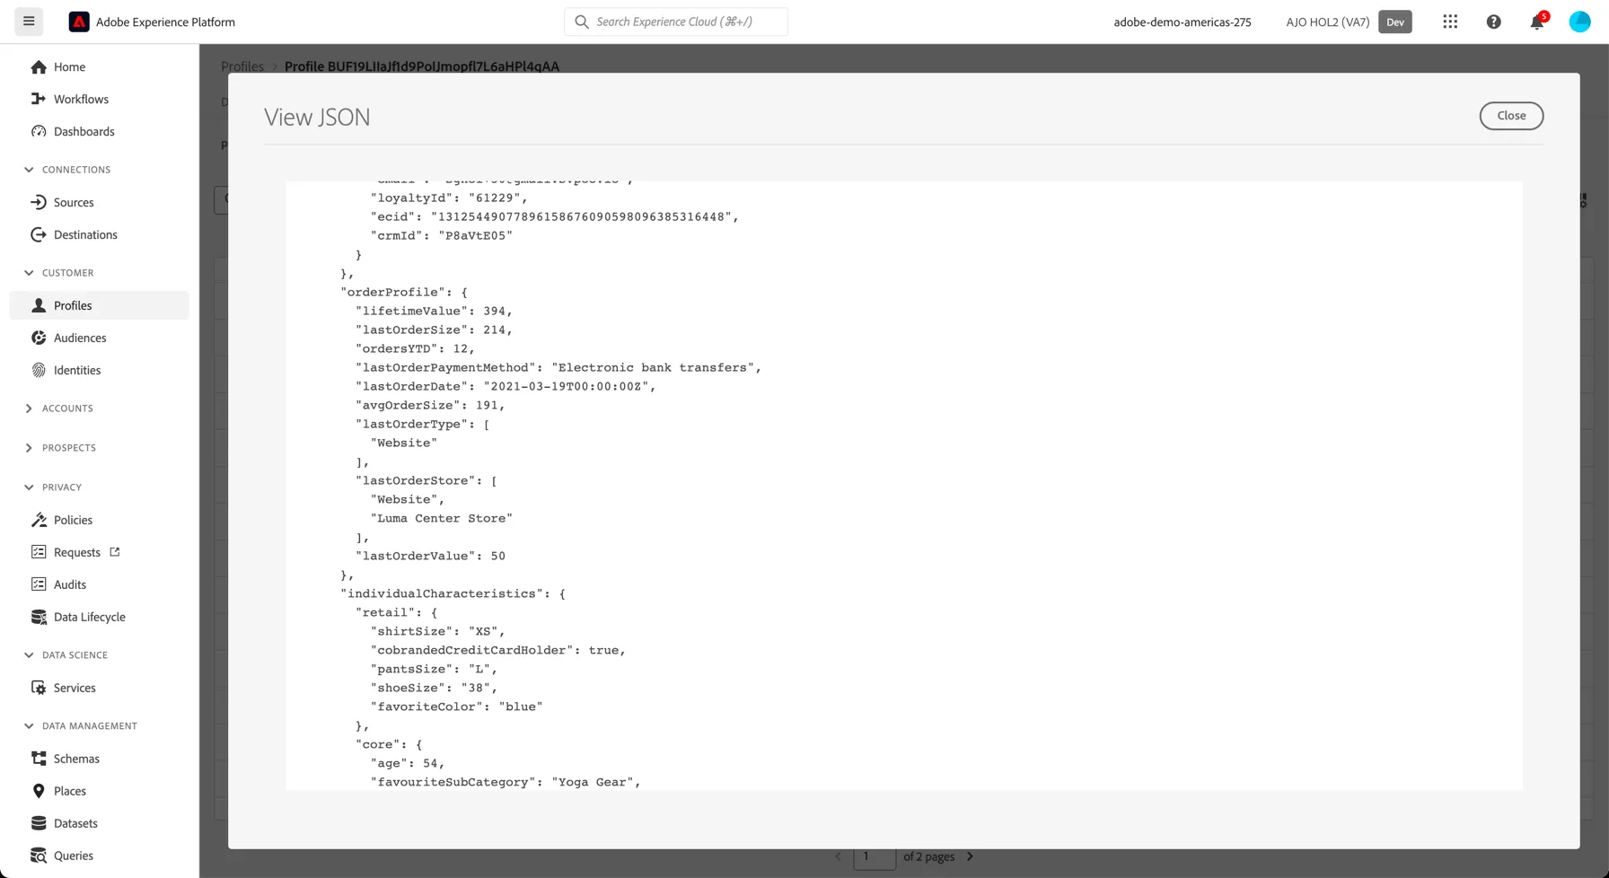
Task: Go to next page arrow
Action: (970, 856)
